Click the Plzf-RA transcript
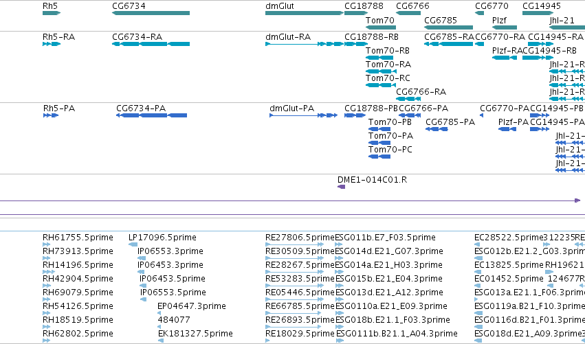 coord(505,58)
